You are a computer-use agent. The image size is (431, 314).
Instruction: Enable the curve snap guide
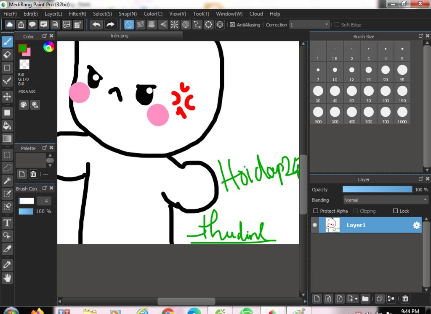(197, 25)
